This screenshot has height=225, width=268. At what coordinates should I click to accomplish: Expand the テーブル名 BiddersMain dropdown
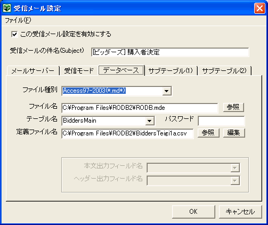150,121
